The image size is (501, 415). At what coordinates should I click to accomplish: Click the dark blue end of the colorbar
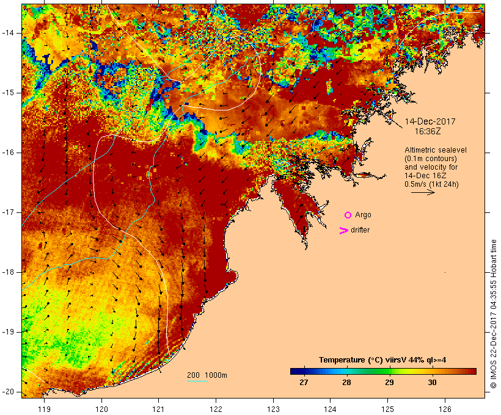[296, 371]
